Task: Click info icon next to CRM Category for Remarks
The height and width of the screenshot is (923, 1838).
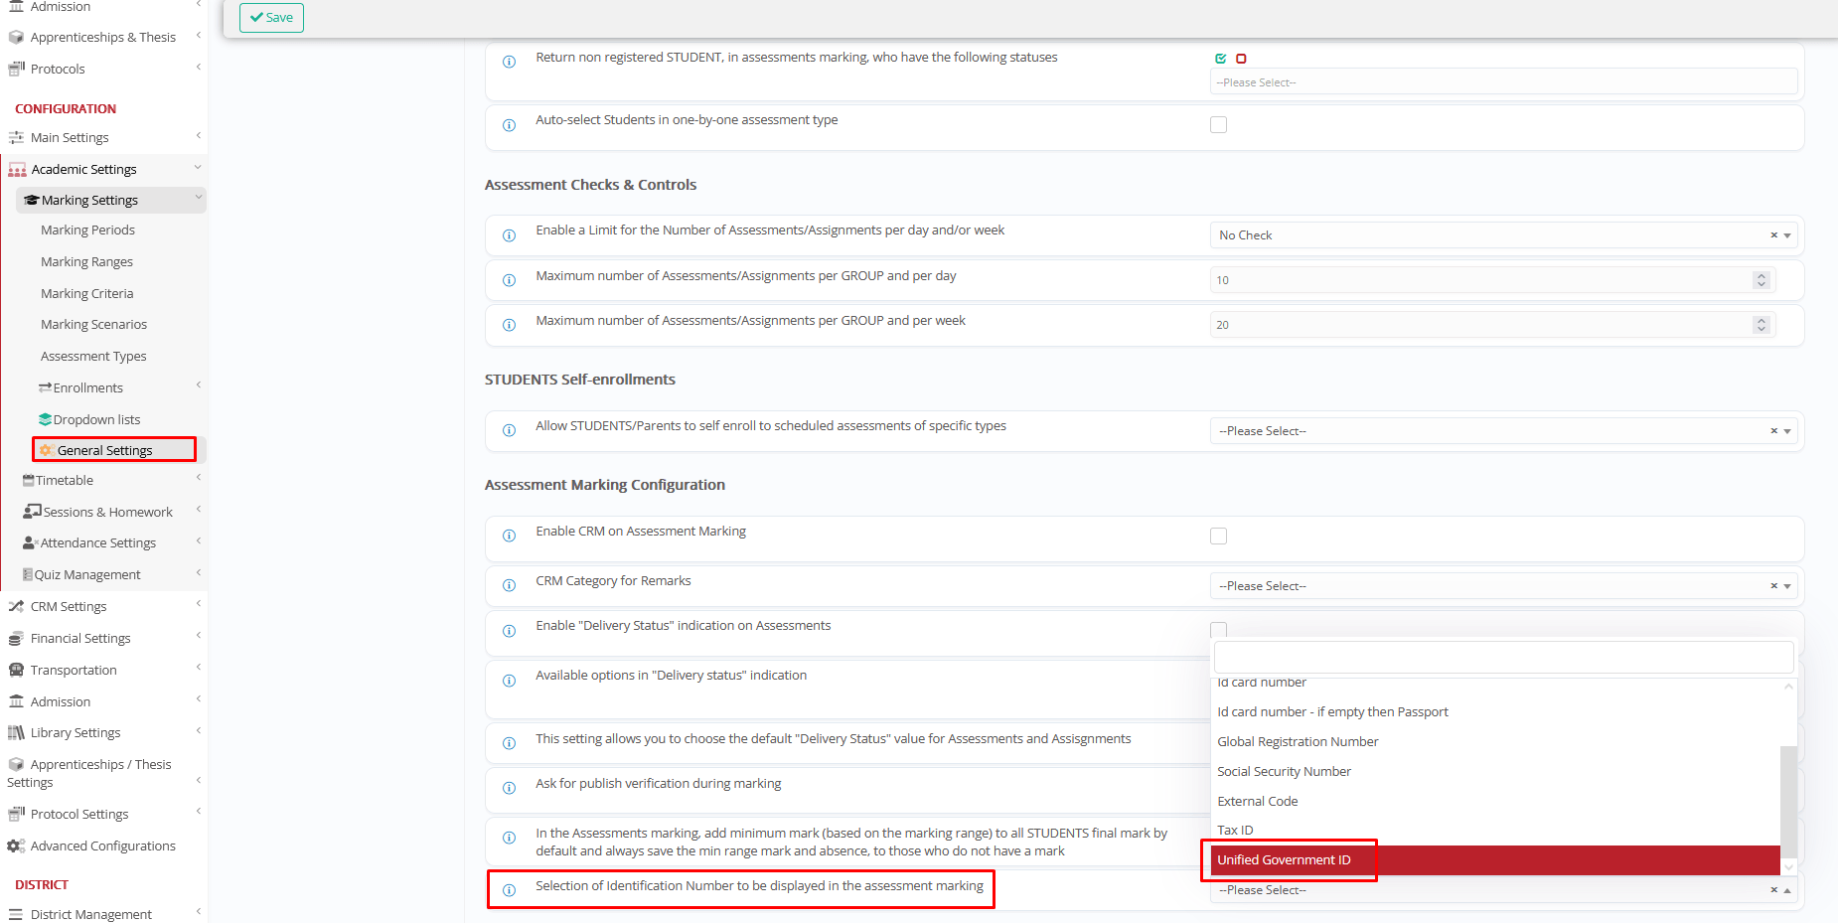Action: point(509,586)
